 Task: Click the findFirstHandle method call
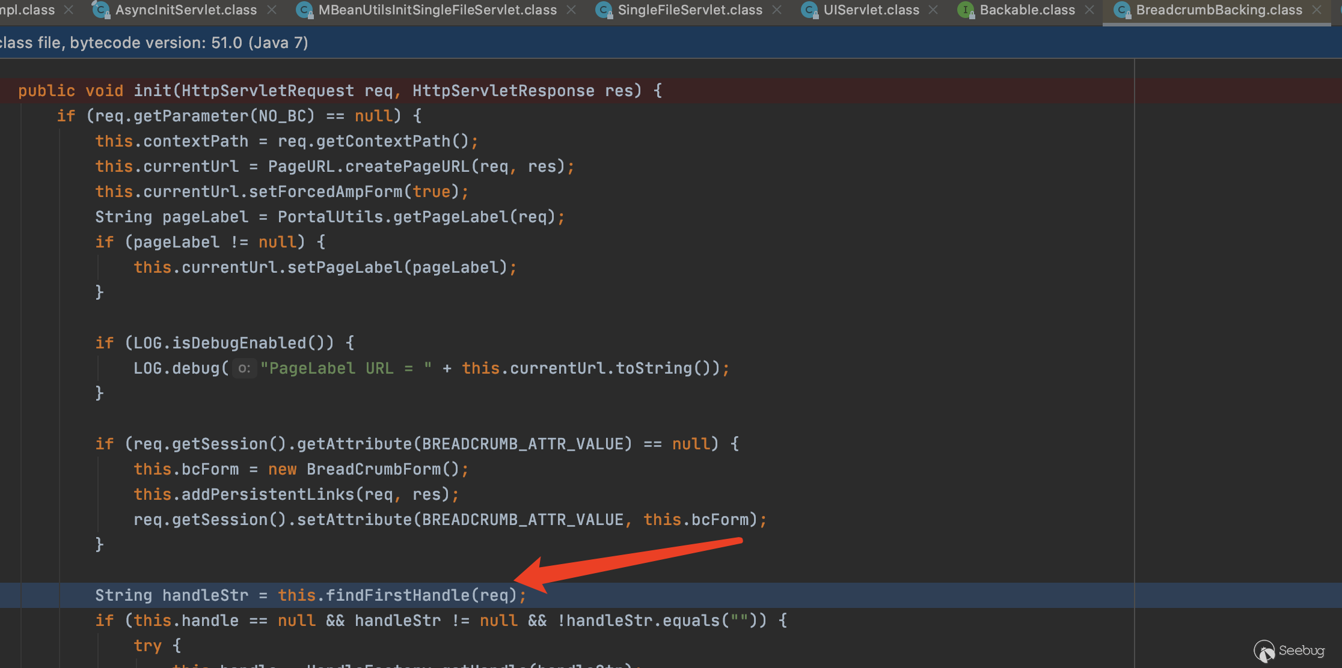[397, 595]
